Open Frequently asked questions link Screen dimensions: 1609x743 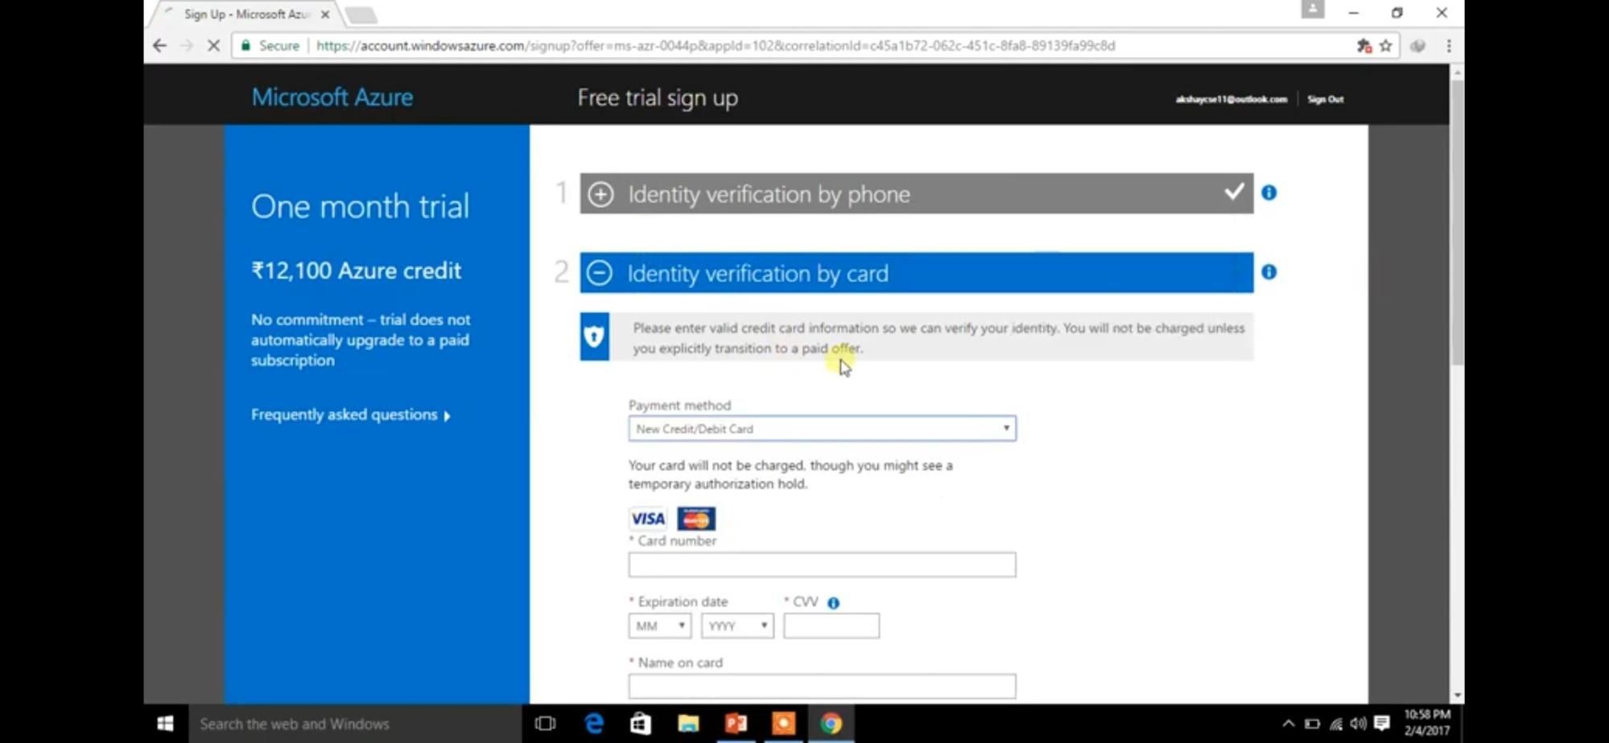click(x=351, y=415)
